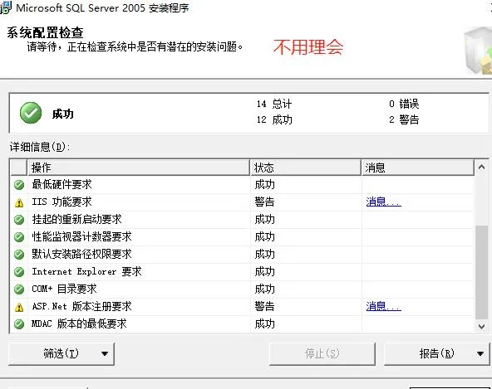This screenshot has width=492, height=389.
Task: Sort by the 状态 column header
Action: 306,168
